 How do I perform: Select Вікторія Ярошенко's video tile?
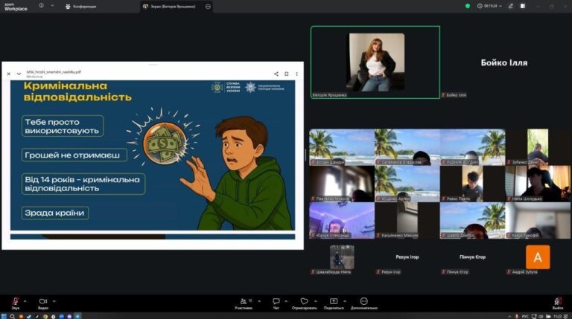(375, 62)
